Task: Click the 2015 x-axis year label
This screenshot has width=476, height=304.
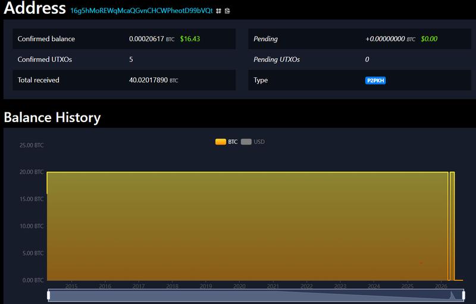Action: tap(71, 286)
